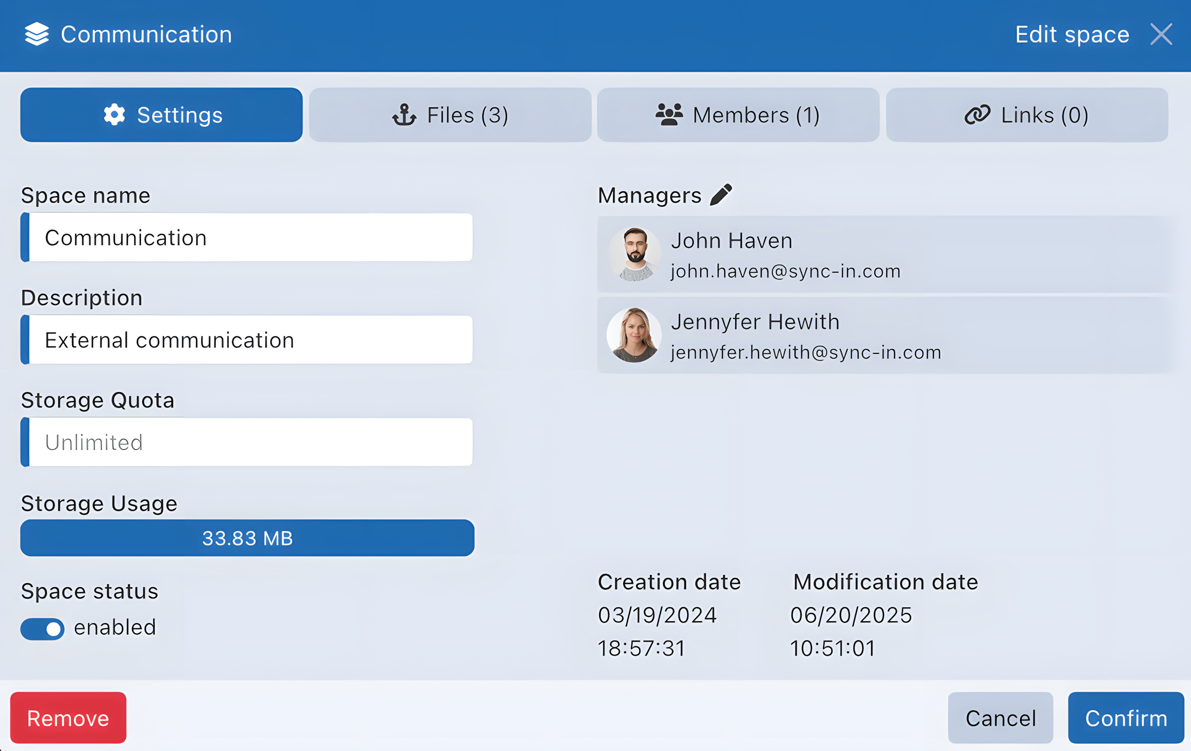Click the anchor icon on Files tab
The image size is (1191, 751).
(404, 115)
